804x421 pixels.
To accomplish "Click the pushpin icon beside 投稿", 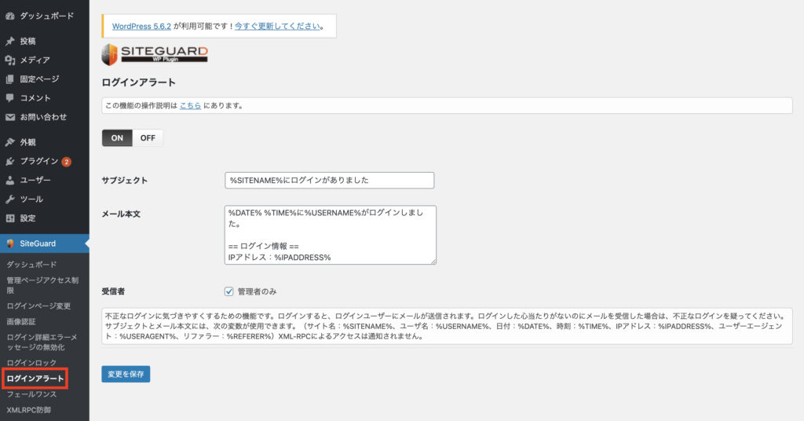I will [9, 41].
